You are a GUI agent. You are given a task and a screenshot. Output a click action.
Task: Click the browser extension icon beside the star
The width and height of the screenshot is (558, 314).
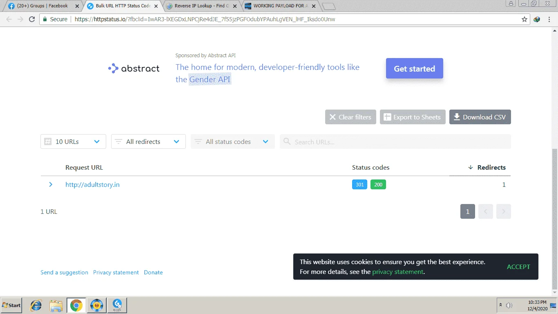pos(537,19)
